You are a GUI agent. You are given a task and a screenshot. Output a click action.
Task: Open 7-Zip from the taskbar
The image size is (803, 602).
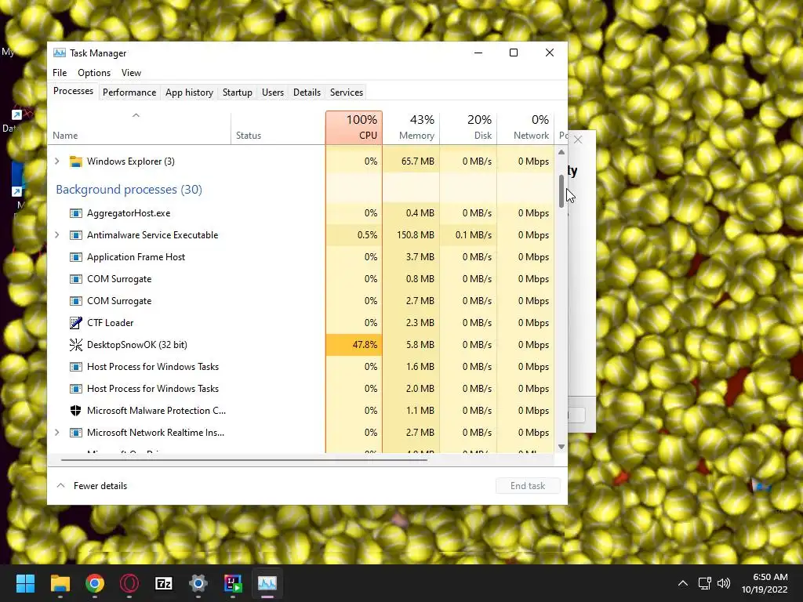click(164, 583)
